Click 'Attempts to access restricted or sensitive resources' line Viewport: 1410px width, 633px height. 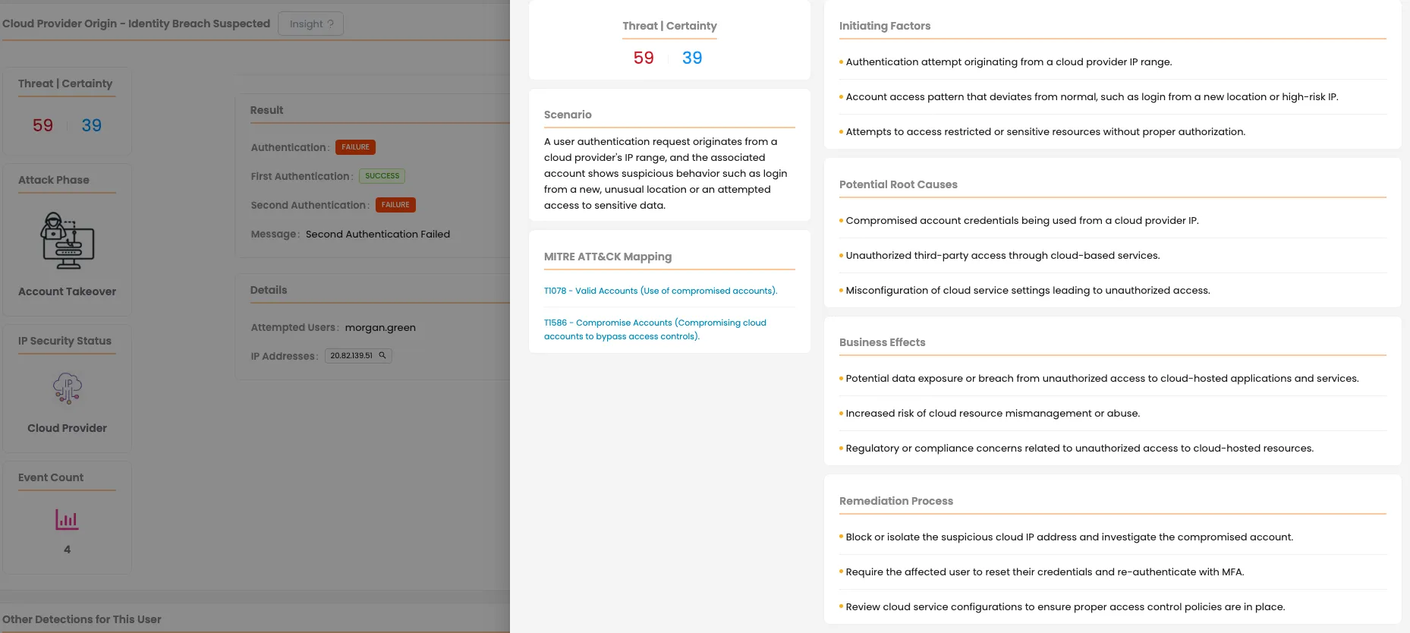click(1046, 131)
